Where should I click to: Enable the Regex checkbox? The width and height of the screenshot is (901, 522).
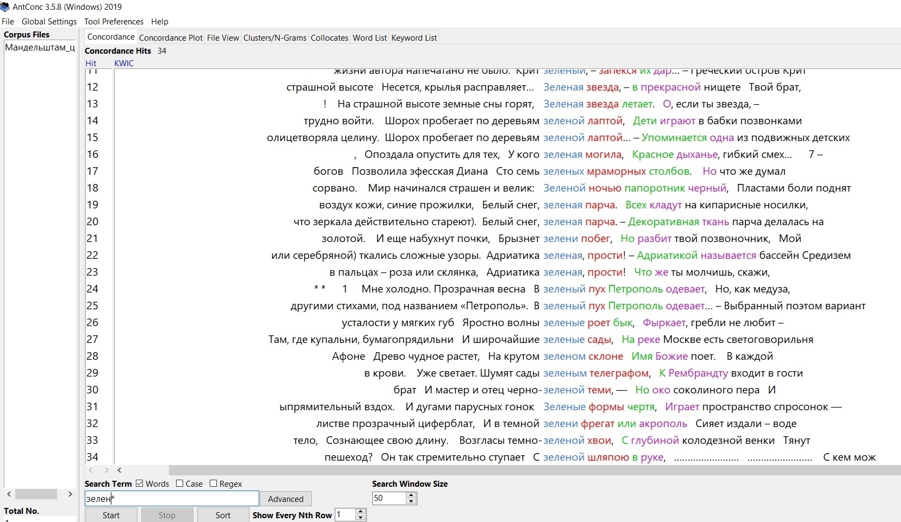pos(213,483)
